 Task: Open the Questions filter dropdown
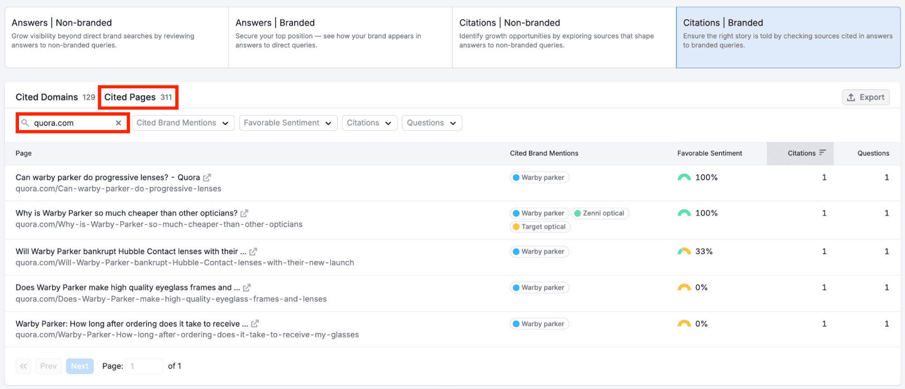[x=431, y=123]
